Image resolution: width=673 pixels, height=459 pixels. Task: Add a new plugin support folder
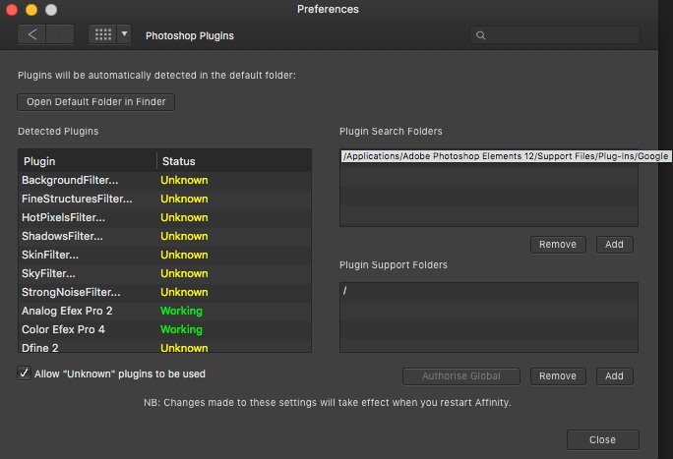tap(614, 375)
